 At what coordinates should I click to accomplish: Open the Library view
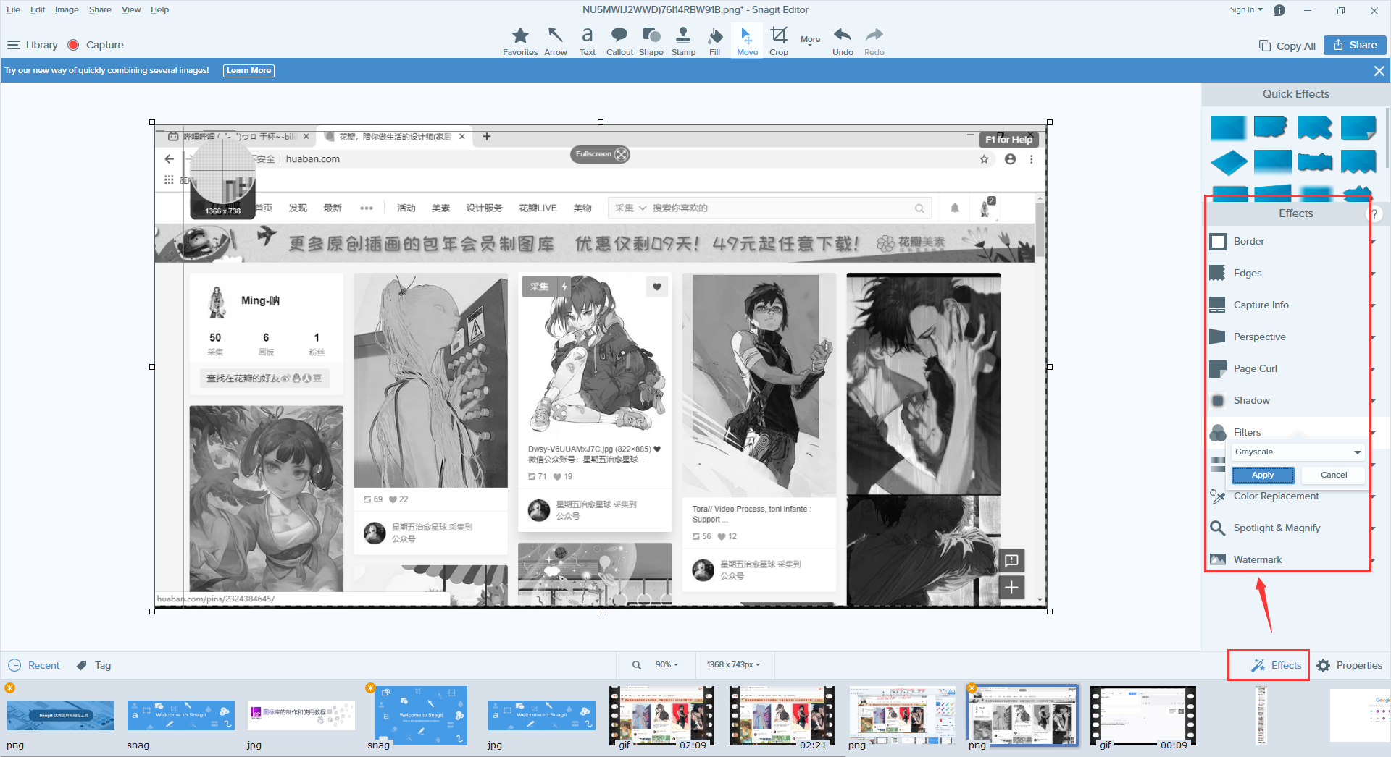[x=33, y=45]
